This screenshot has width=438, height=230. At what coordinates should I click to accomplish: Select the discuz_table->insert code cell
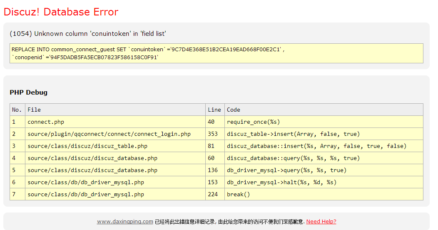(324, 134)
